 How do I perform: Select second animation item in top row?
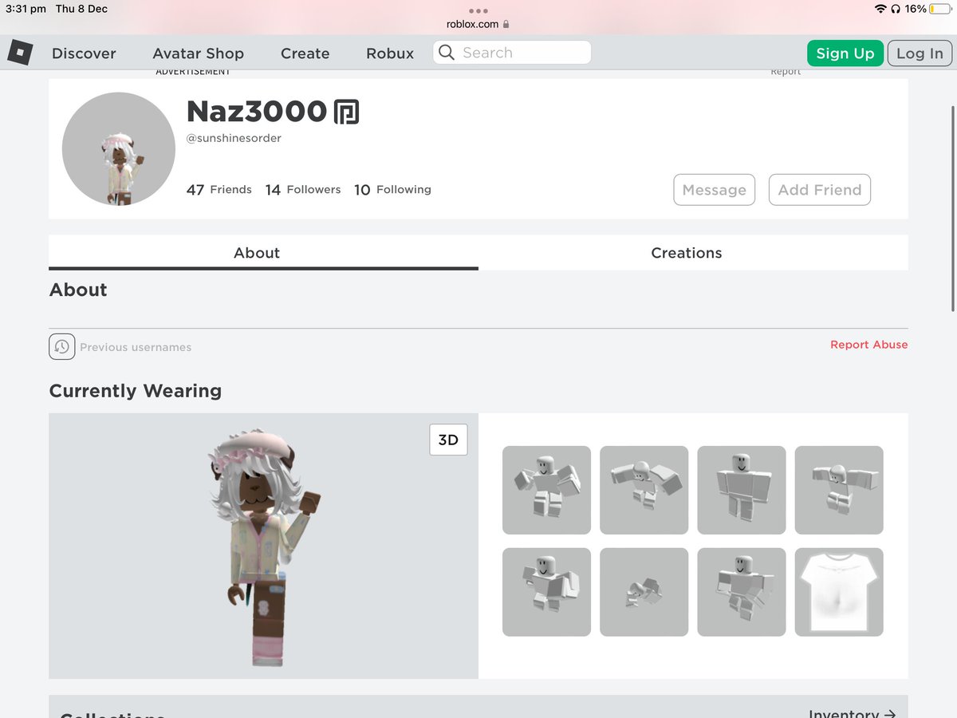(x=644, y=490)
